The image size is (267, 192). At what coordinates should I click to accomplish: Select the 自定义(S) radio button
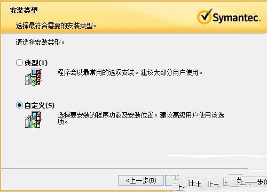[x=19, y=105]
